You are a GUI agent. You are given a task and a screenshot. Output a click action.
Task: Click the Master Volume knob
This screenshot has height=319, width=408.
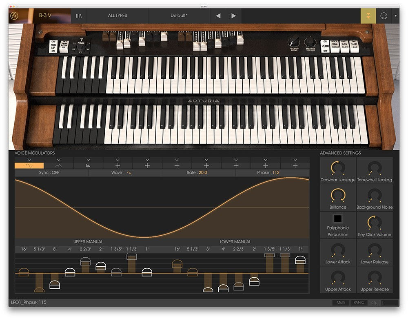click(x=310, y=42)
